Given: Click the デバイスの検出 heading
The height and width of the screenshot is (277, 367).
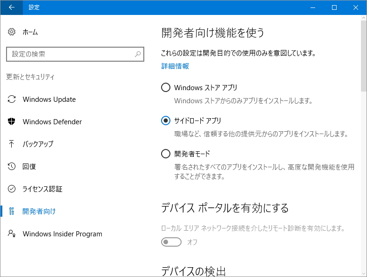Looking at the screenshot, I should click(194, 271).
